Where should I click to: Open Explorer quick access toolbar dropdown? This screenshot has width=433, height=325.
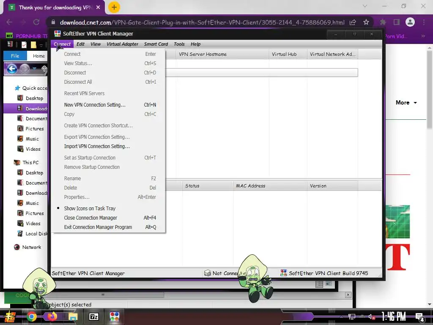[x=41, y=45]
